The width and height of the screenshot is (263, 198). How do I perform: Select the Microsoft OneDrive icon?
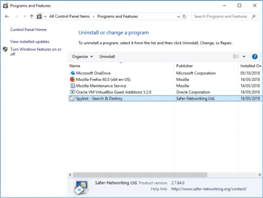73,73
